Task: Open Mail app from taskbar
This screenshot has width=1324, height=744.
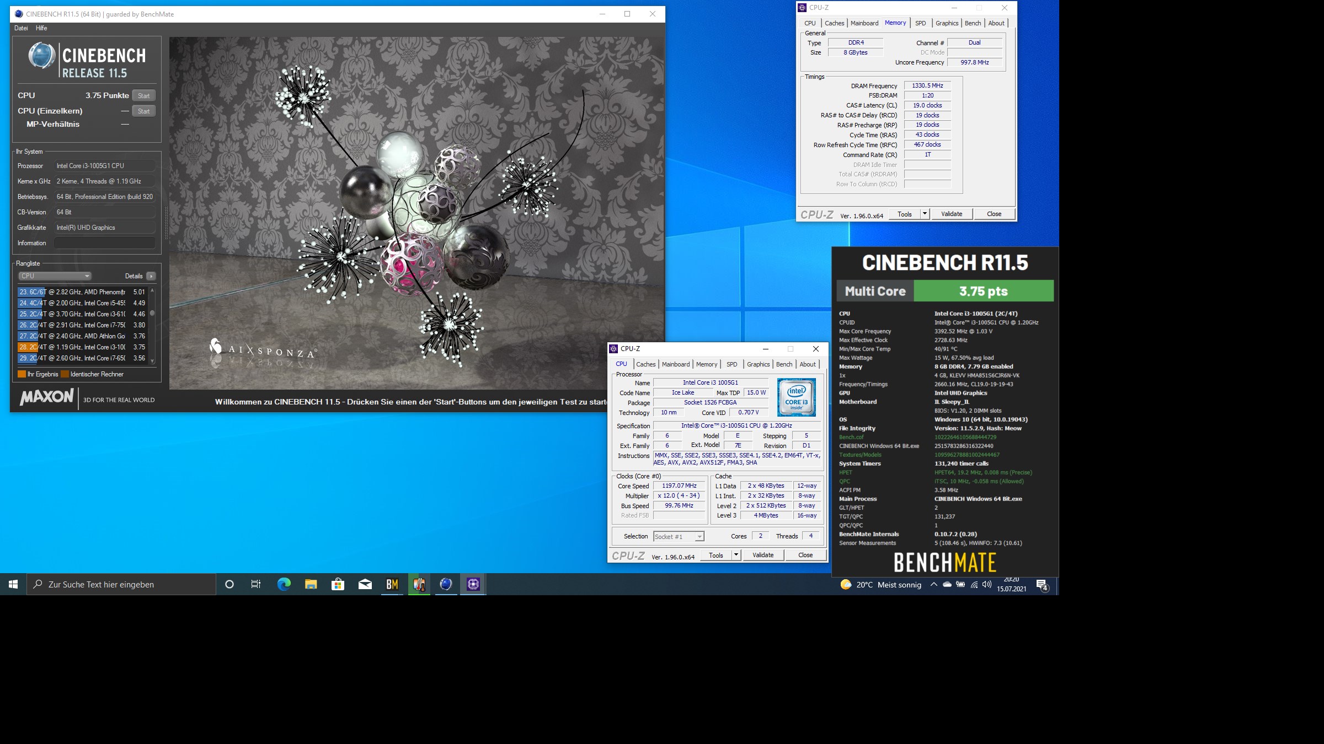Action: 365,584
